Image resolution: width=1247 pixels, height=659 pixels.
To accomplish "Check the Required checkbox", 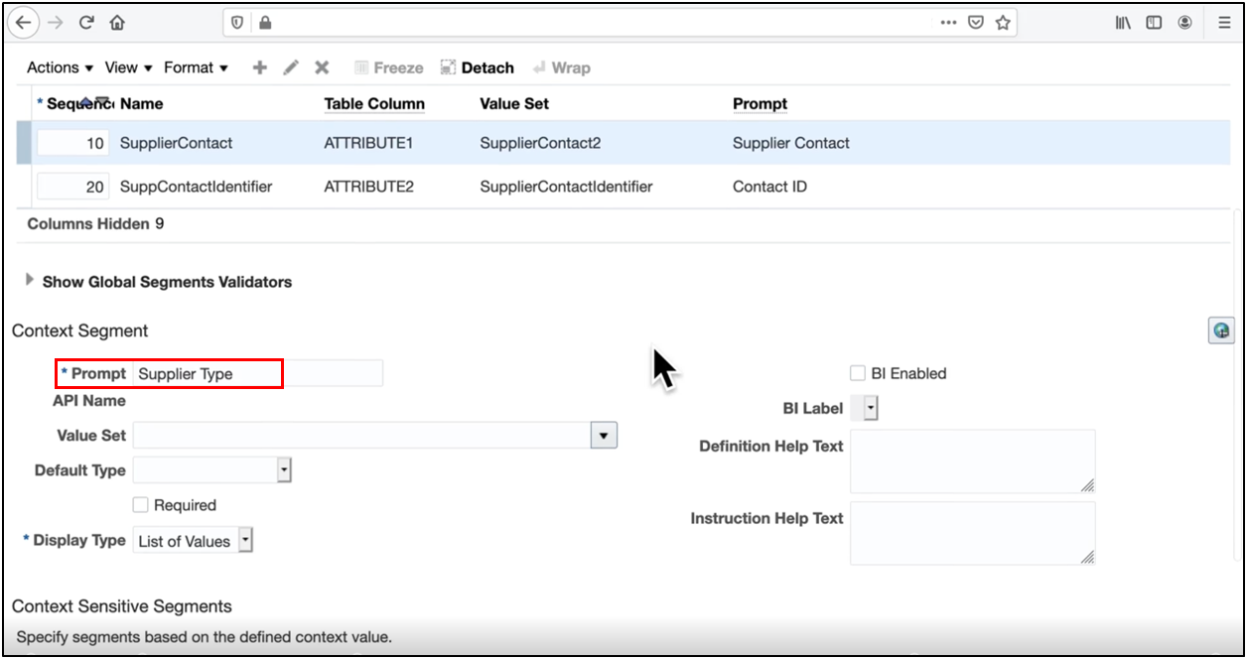I will tap(141, 505).
